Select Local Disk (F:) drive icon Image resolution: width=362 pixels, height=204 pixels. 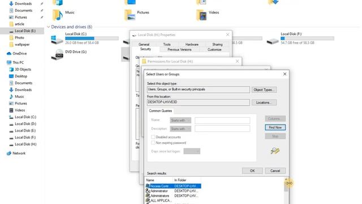(x=273, y=41)
